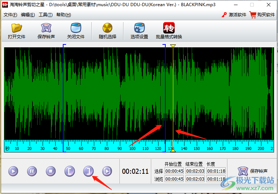Click the selection 长度 field 00:01:18
This screenshot has height=194, width=278.
coord(216,171)
